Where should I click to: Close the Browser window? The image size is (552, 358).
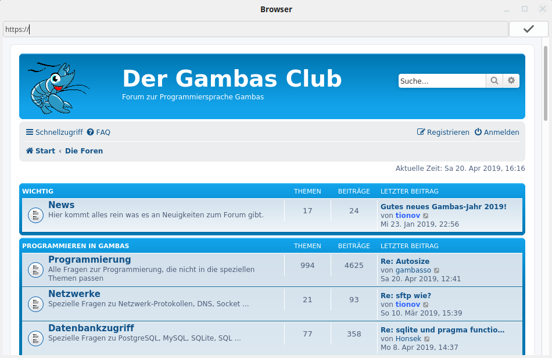[543, 9]
